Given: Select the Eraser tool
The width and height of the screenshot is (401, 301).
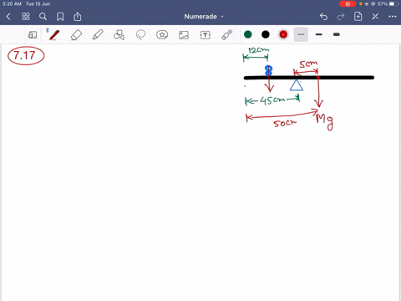Looking at the screenshot, I should pos(76,35).
